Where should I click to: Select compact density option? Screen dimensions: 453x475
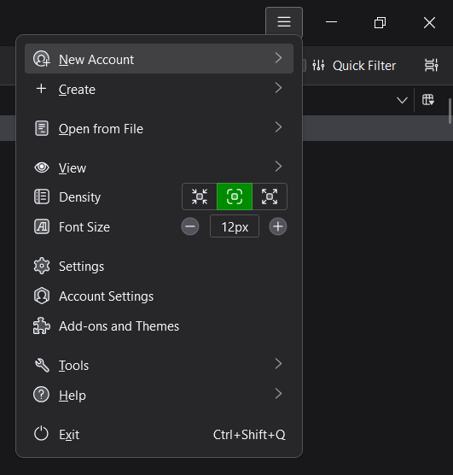tap(200, 196)
